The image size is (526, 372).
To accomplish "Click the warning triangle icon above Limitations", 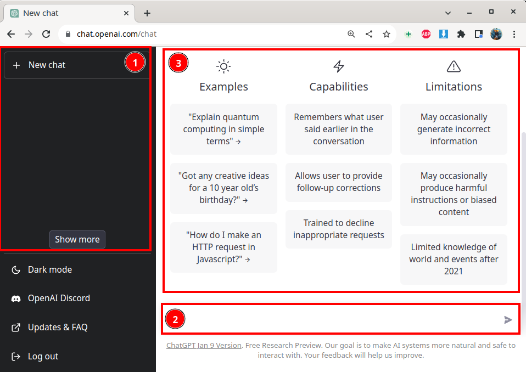I will pos(454,66).
